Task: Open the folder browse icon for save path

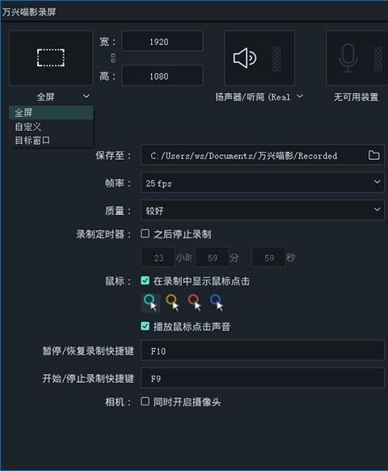Action: point(373,155)
